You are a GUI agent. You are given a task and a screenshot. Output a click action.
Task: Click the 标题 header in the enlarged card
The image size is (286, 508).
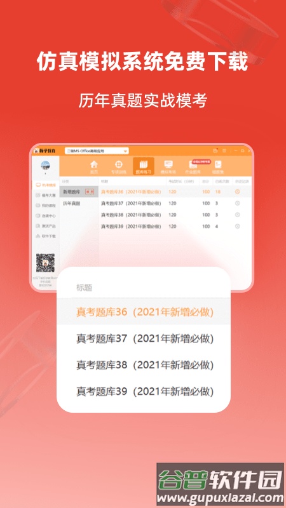(x=85, y=288)
